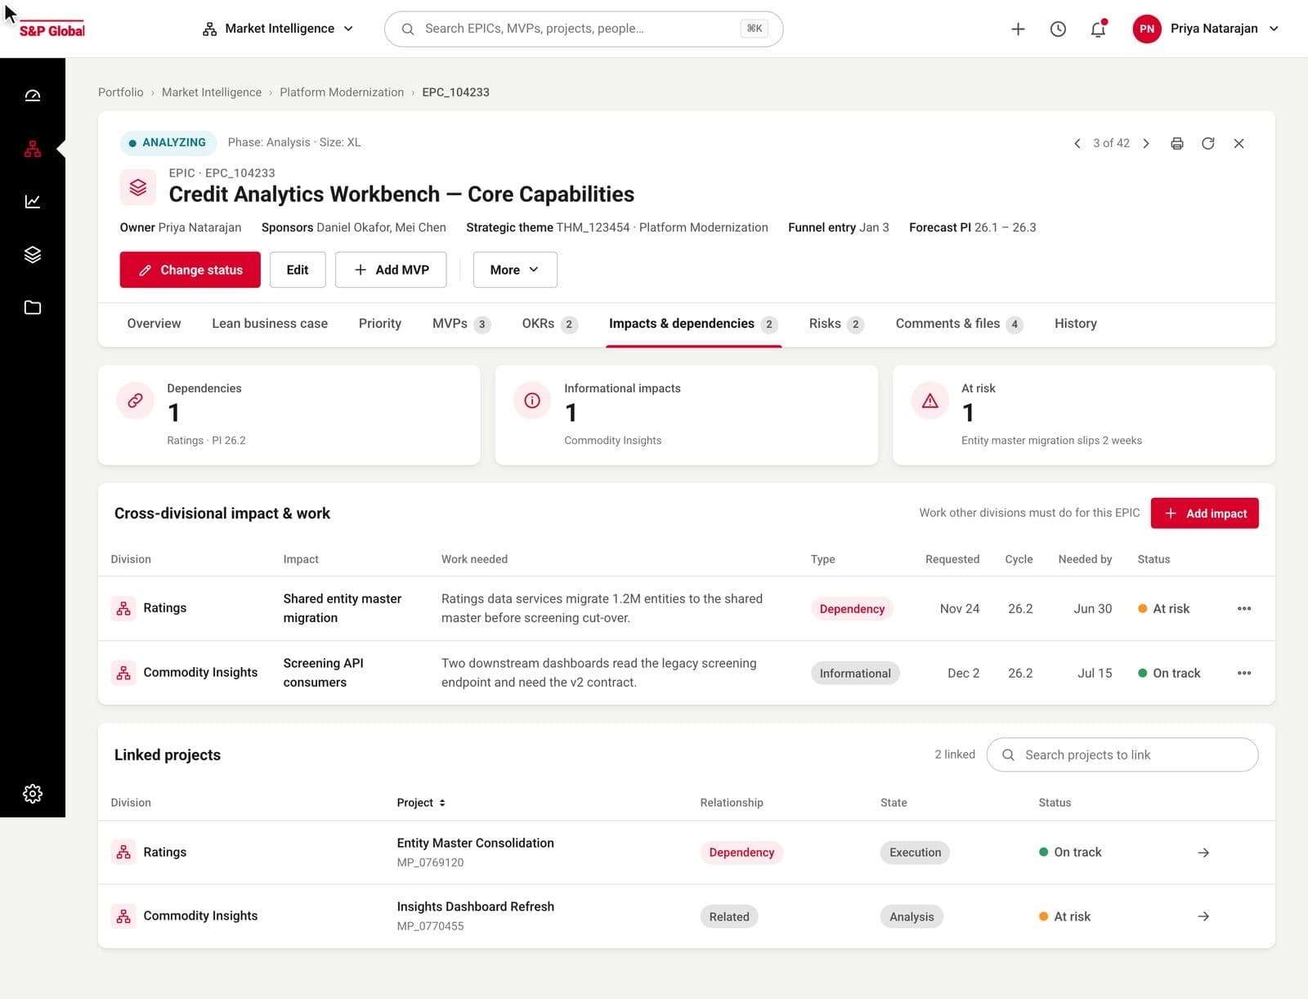Open settings gear in sidebar

[x=33, y=793]
